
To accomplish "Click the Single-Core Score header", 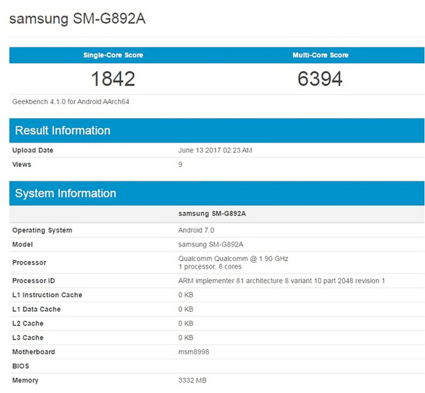I will click(113, 55).
